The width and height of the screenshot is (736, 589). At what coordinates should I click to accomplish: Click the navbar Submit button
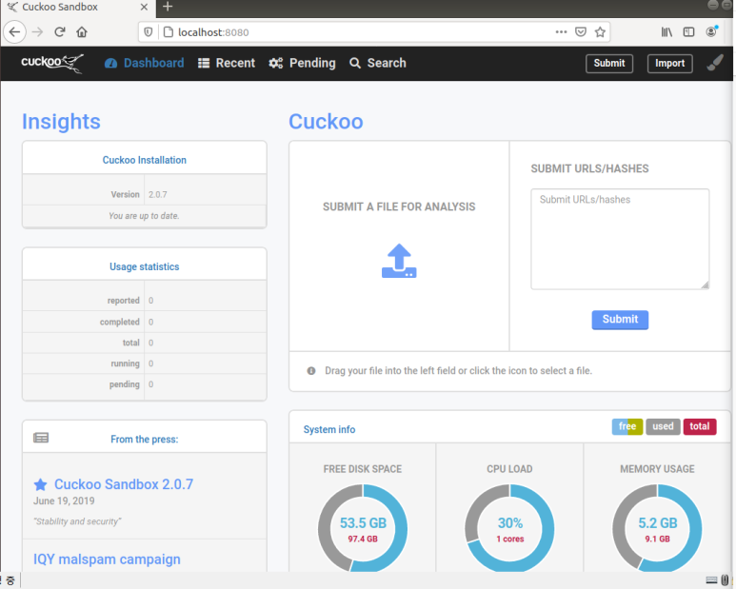(x=609, y=64)
